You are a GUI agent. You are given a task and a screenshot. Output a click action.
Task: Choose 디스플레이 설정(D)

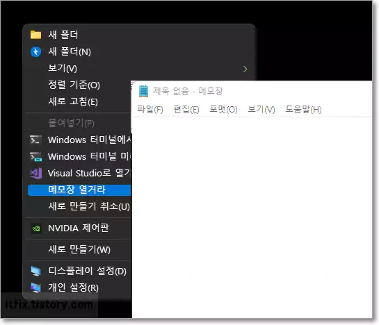[x=79, y=271]
